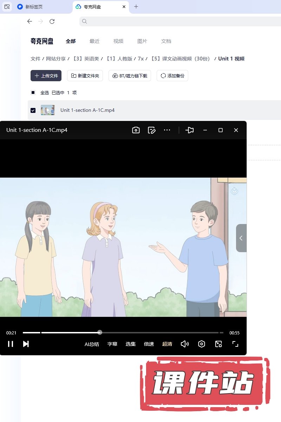Enter fullscreen mode
The height and width of the screenshot is (422, 281).
click(x=235, y=344)
